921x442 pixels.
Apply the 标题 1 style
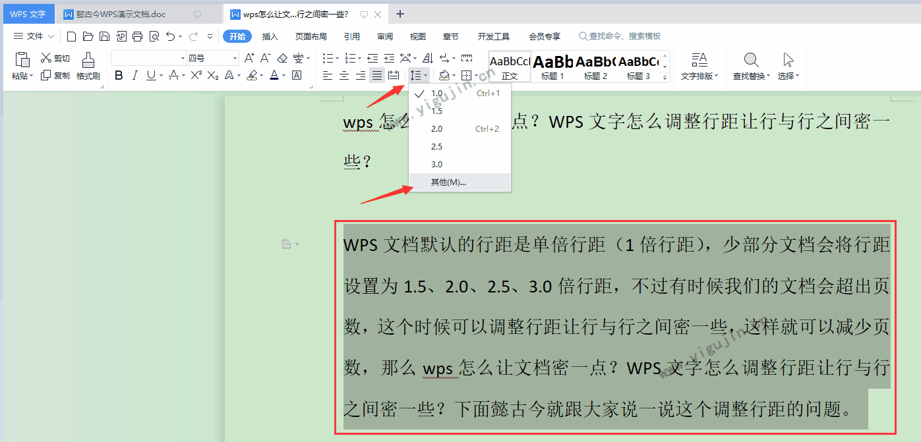tap(552, 67)
